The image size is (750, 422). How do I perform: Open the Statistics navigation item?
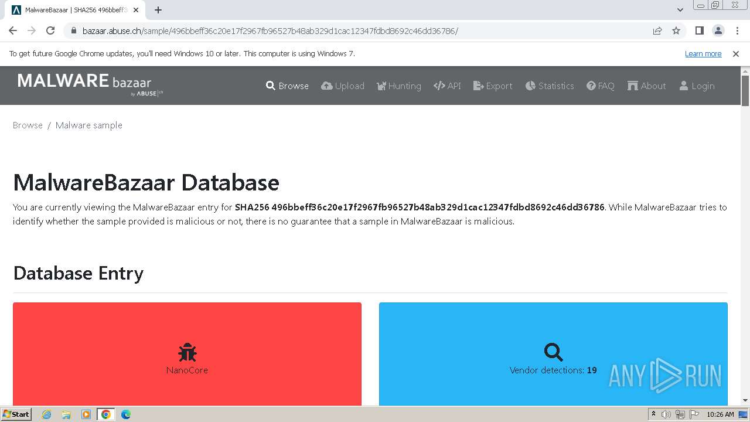550,86
